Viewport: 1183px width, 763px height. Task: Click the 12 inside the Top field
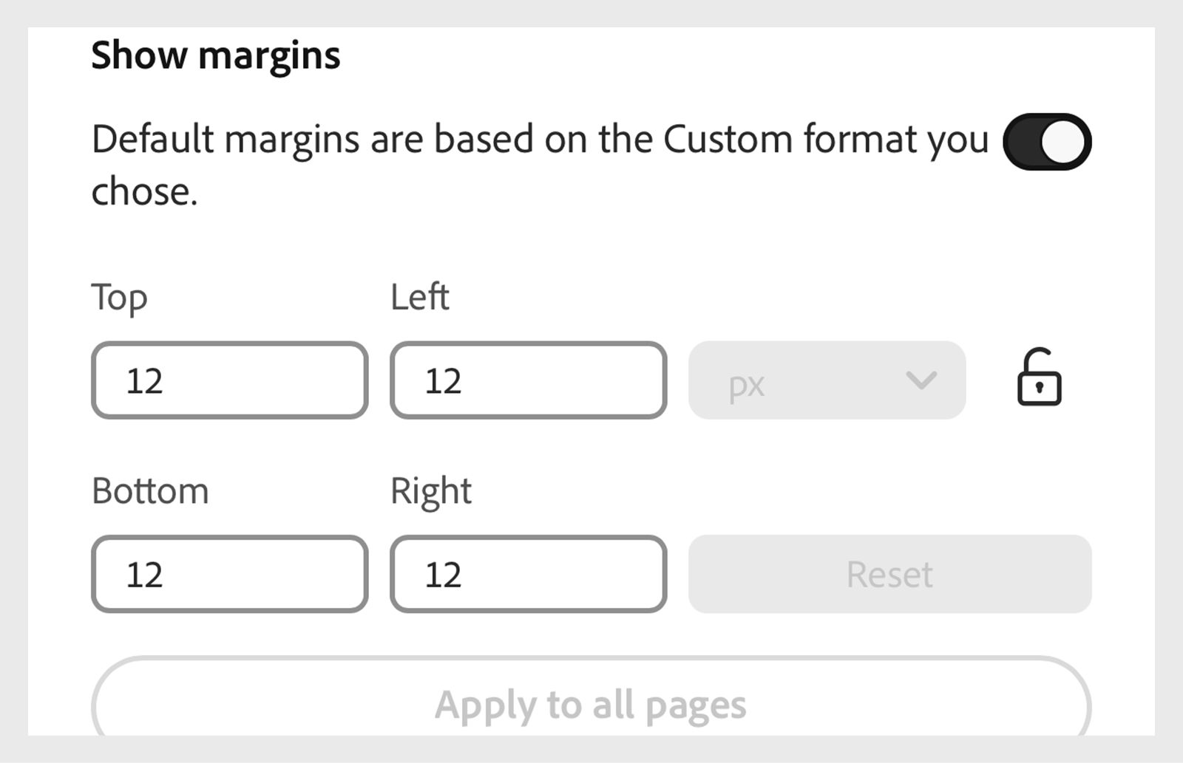[x=148, y=380]
